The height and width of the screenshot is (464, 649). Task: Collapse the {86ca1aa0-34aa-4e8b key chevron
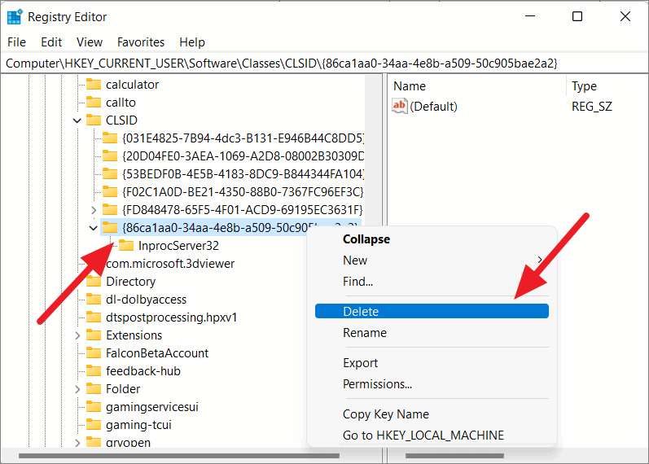click(x=94, y=228)
